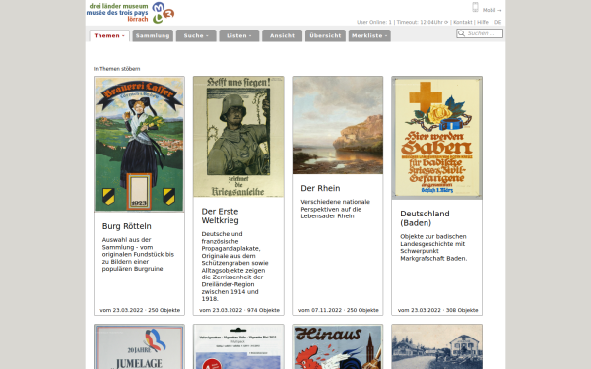Switch language via DE link

tap(497, 22)
